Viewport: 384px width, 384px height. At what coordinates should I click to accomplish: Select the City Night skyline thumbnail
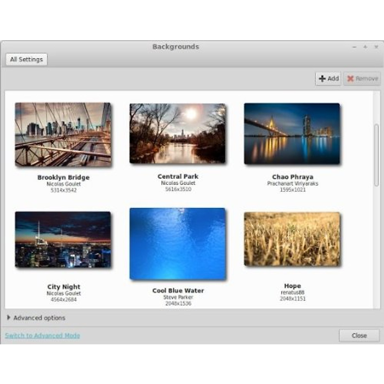(x=63, y=239)
